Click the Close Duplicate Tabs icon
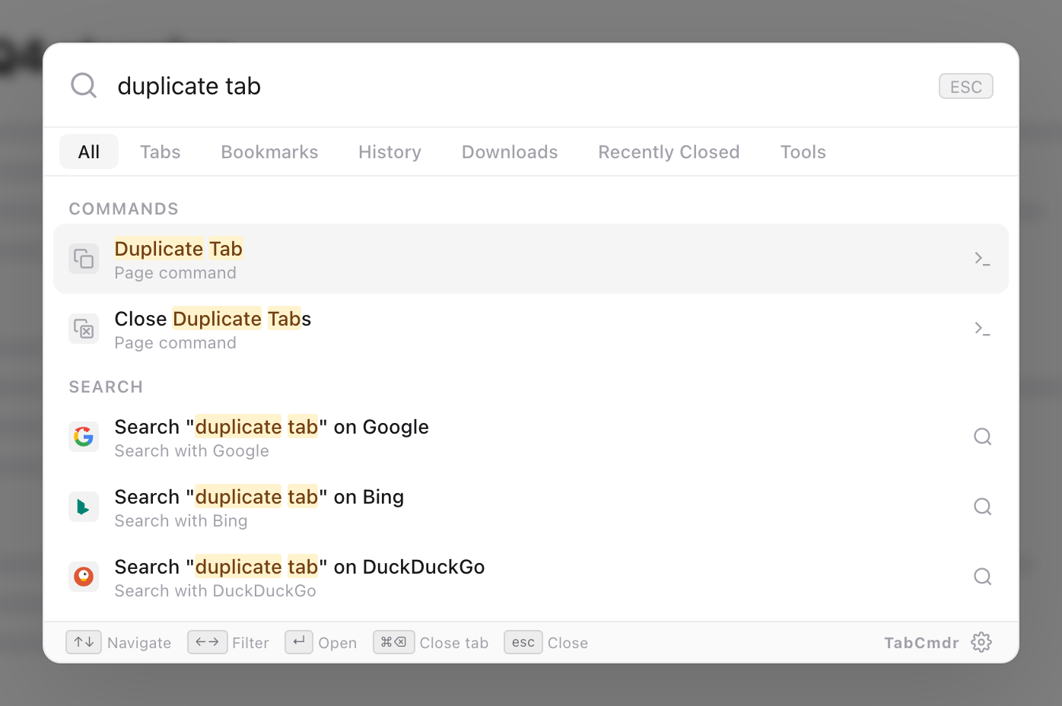Viewport: 1062px width, 706px height. click(84, 329)
